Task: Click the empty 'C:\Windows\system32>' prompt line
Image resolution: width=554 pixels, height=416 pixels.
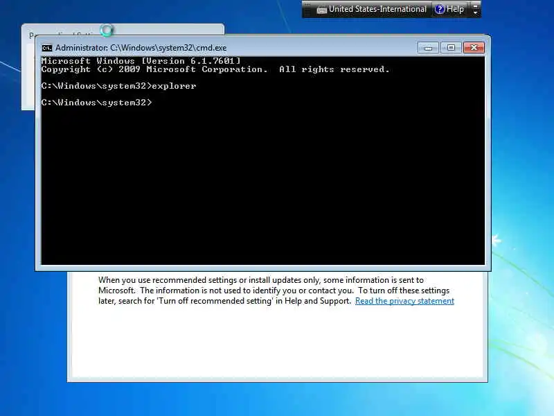Action: click(96, 103)
